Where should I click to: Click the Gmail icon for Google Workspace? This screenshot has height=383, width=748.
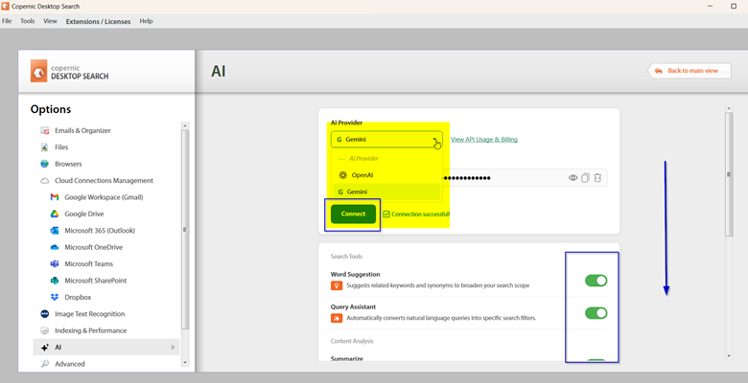(55, 197)
